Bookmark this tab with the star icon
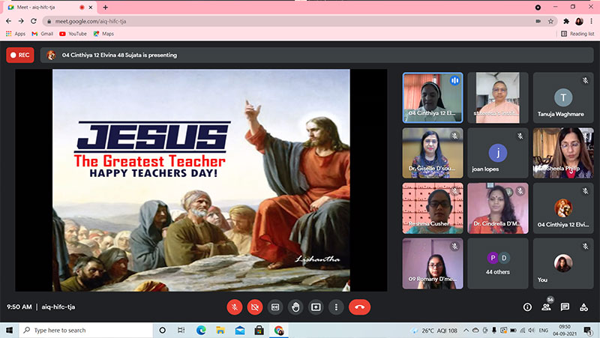 coord(550,22)
